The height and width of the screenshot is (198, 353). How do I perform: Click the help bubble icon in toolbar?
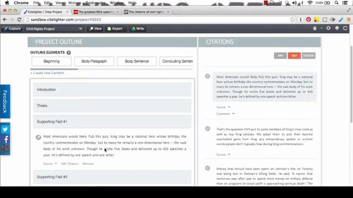pyautogui.click(x=337, y=28)
